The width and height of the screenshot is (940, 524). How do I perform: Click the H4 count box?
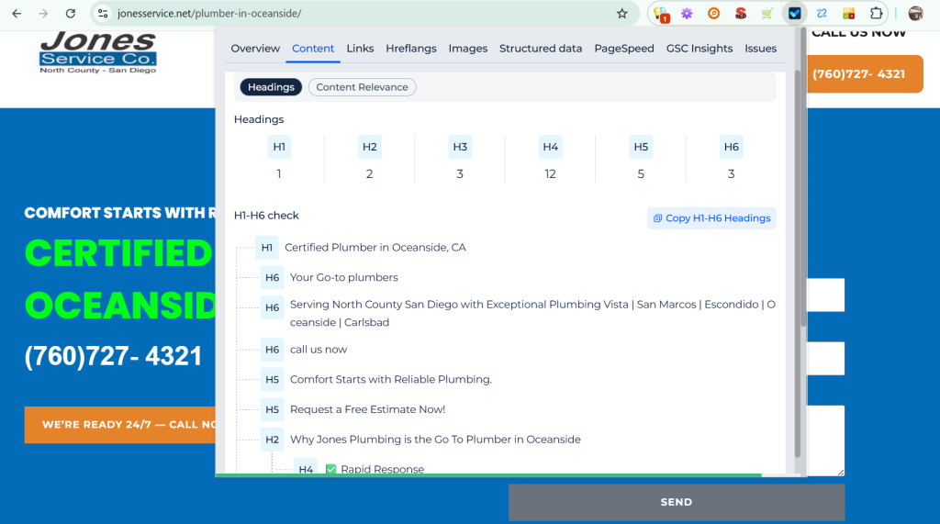click(x=550, y=147)
